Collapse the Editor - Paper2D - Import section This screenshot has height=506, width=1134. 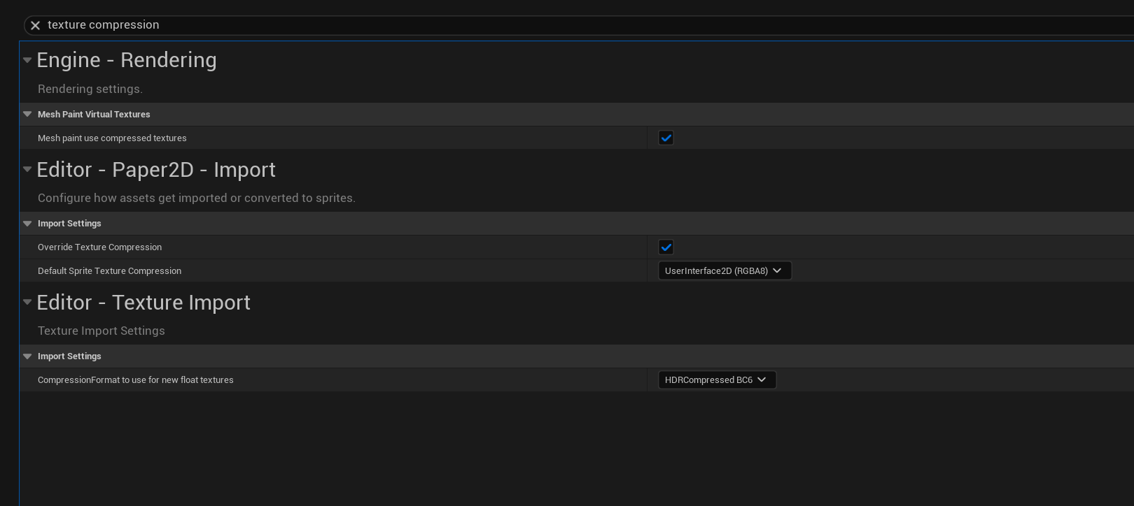[x=27, y=169]
